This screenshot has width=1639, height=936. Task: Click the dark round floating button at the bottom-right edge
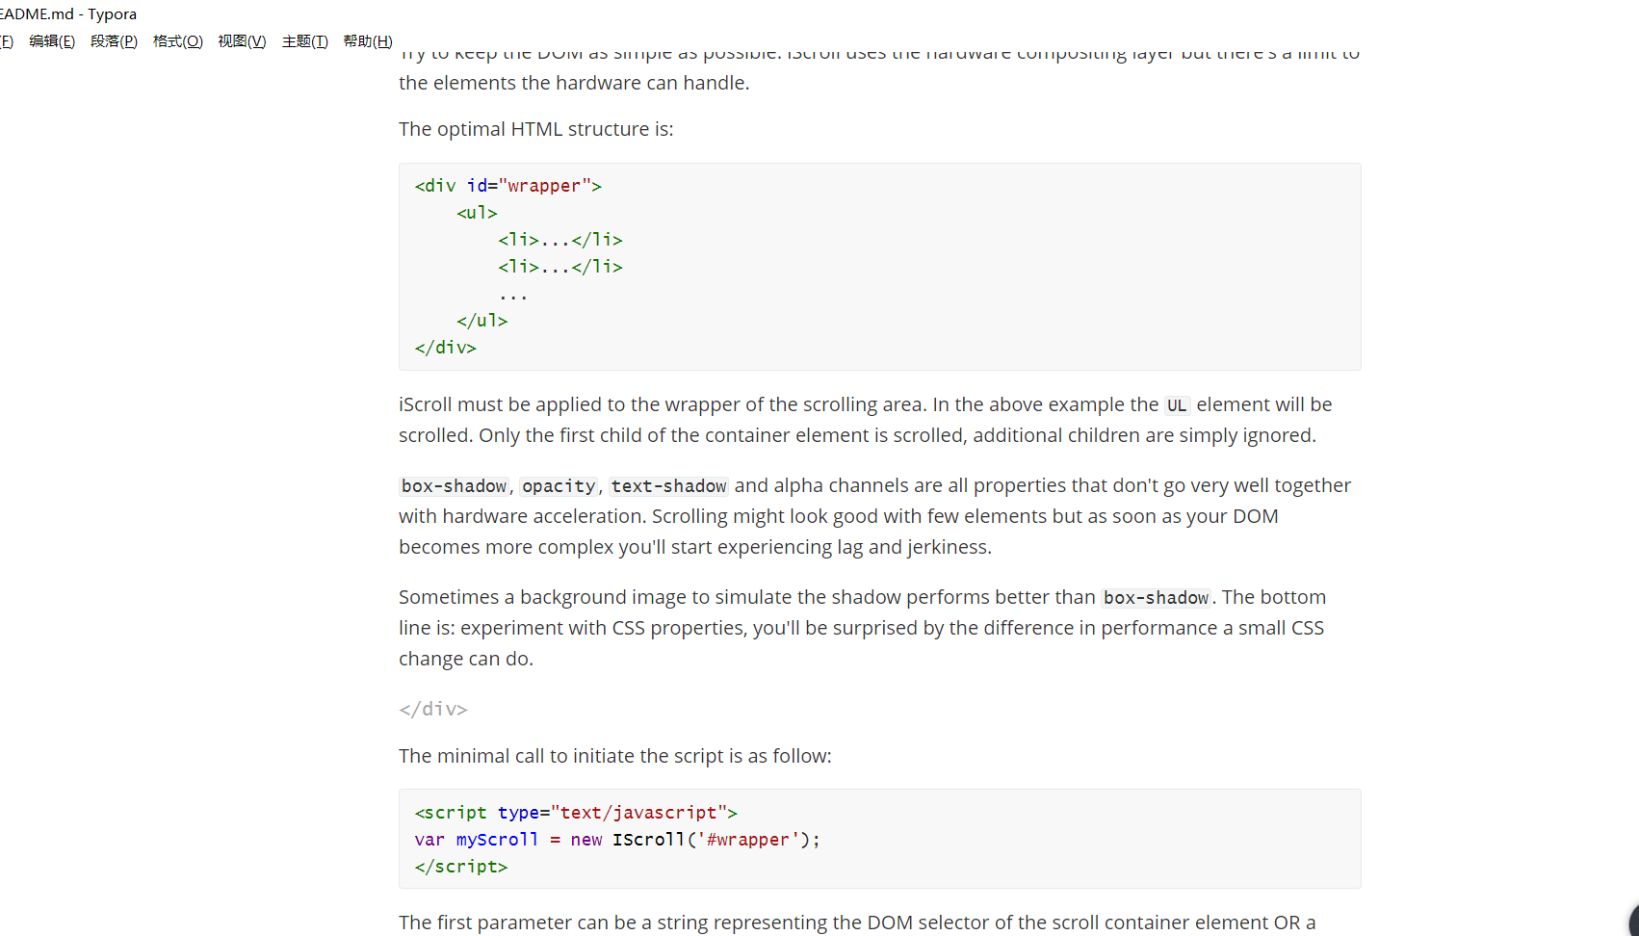click(x=1633, y=921)
